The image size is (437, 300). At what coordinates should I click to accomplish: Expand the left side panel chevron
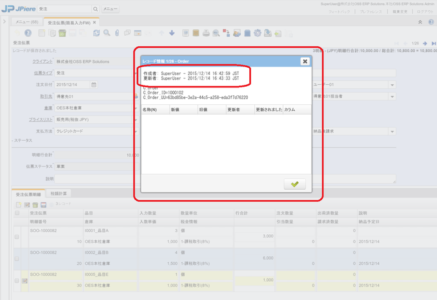pyautogui.click(x=4, y=21)
